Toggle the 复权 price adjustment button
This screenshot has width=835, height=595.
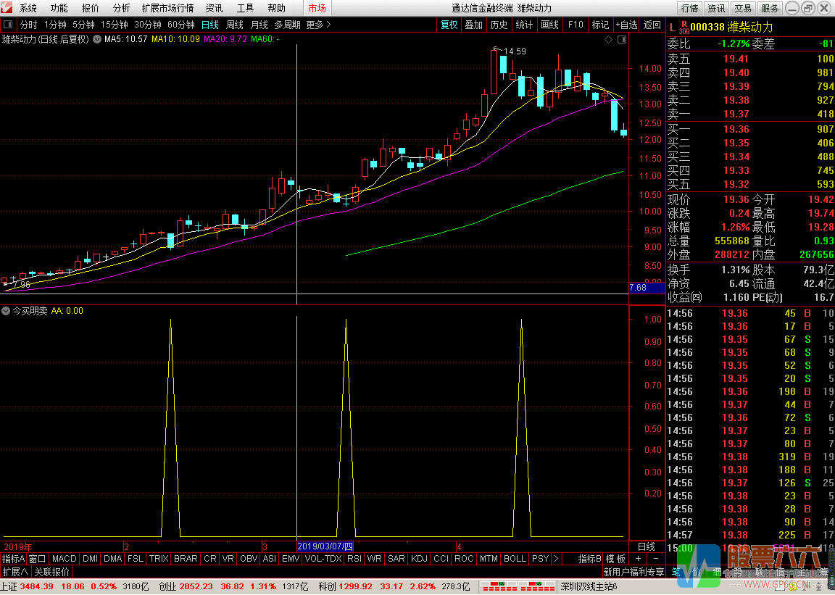point(449,25)
